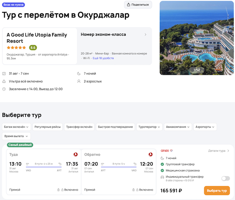Open the Детали тура link
This screenshot has height=200, width=235.
(219, 151)
